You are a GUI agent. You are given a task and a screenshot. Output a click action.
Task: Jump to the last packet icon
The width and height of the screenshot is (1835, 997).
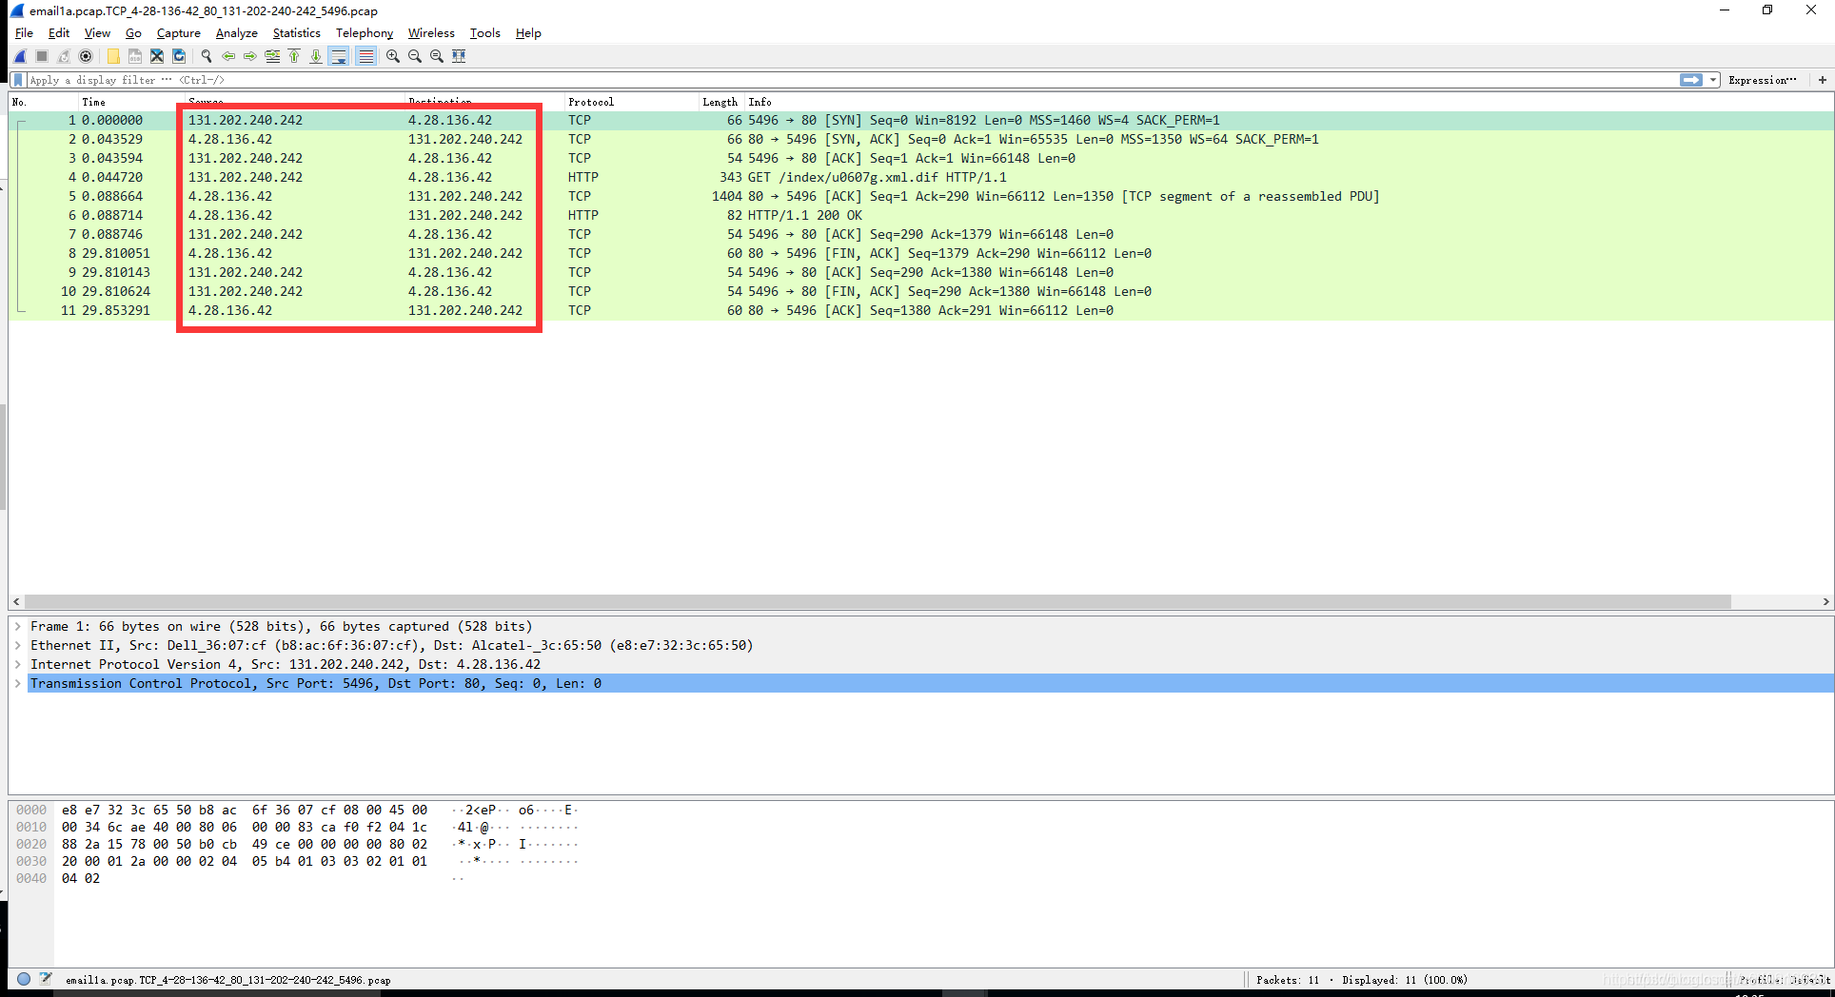[x=316, y=56]
